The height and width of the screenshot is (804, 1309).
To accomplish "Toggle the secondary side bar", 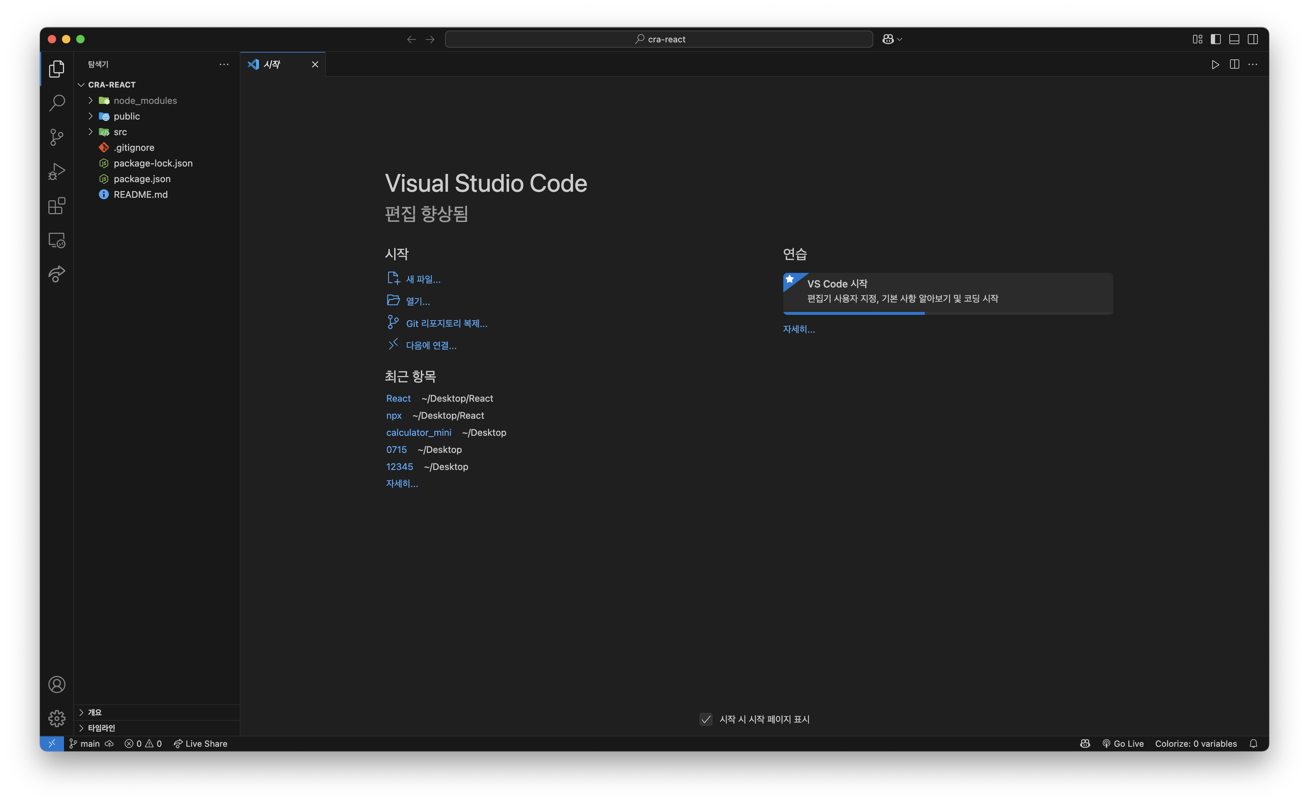I will point(1253,39).
